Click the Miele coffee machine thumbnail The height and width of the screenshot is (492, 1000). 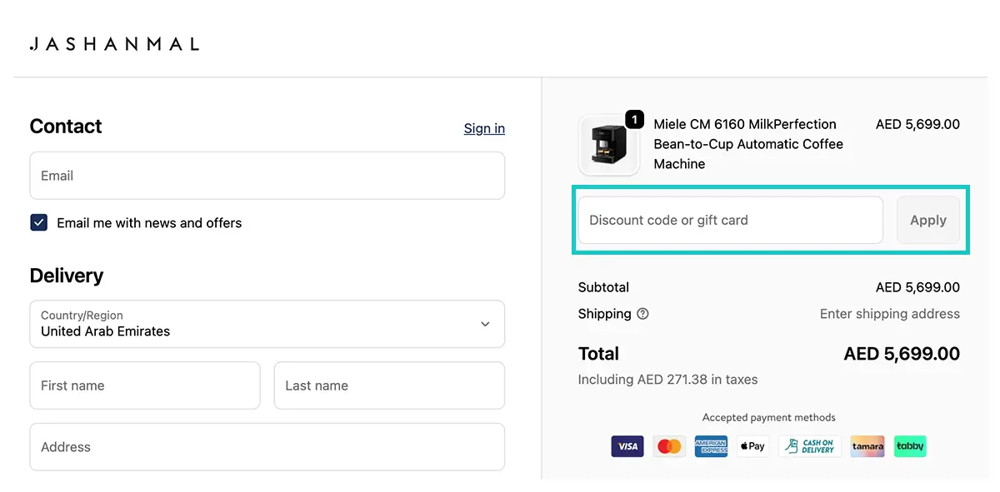[x=608, y=145]
